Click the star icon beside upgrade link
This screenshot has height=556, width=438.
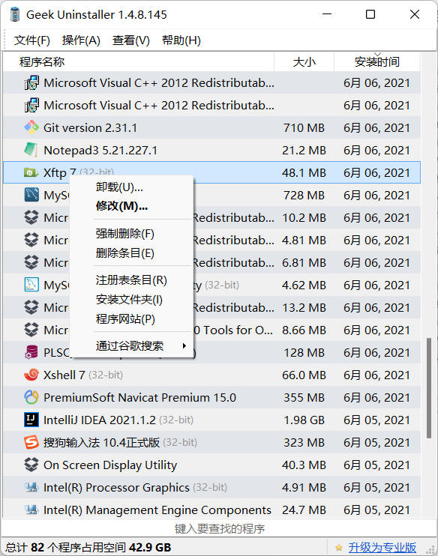[x=338, y=547]
